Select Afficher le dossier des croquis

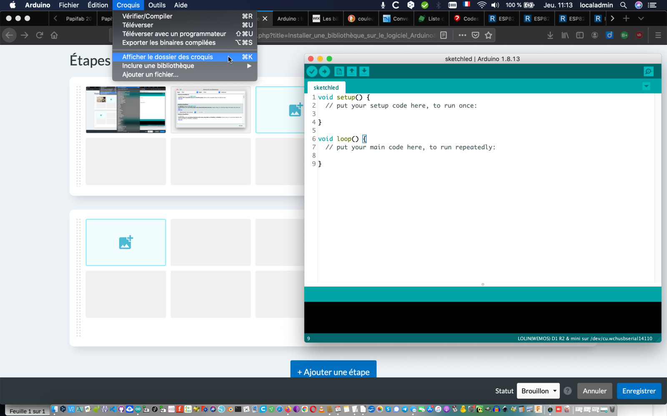click(x=167, y=57)
